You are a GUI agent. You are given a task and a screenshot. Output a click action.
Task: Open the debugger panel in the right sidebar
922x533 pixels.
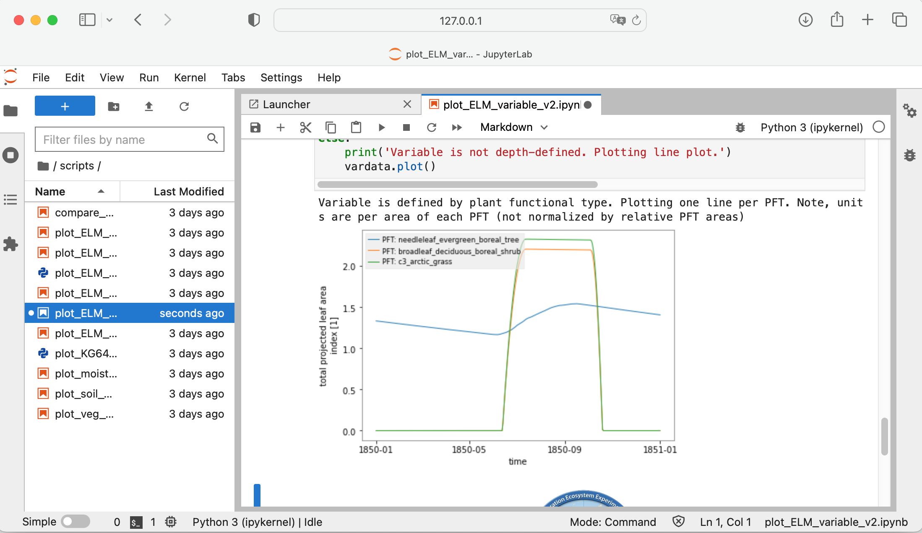click(x=909, y=155)
